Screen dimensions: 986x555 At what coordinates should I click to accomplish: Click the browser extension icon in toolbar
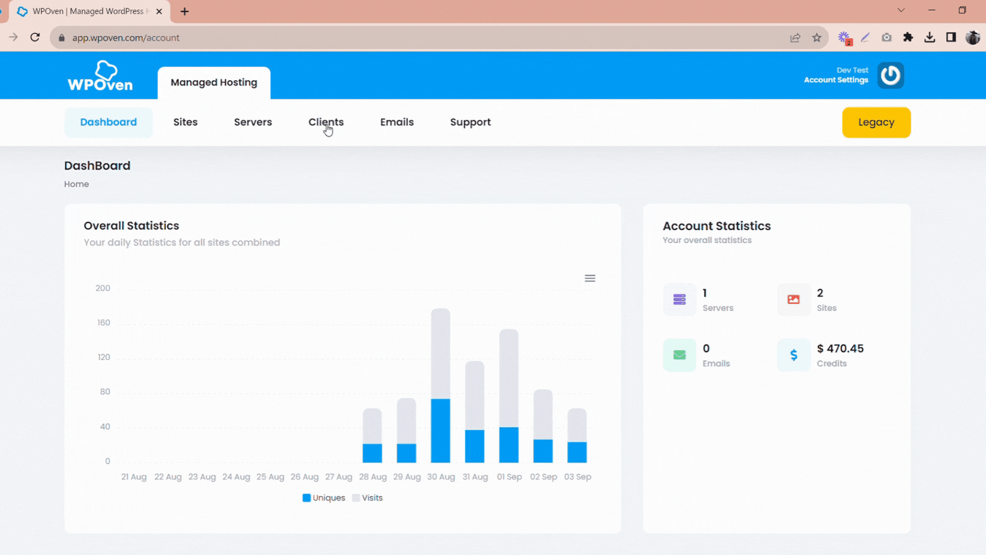pos(909,38)
